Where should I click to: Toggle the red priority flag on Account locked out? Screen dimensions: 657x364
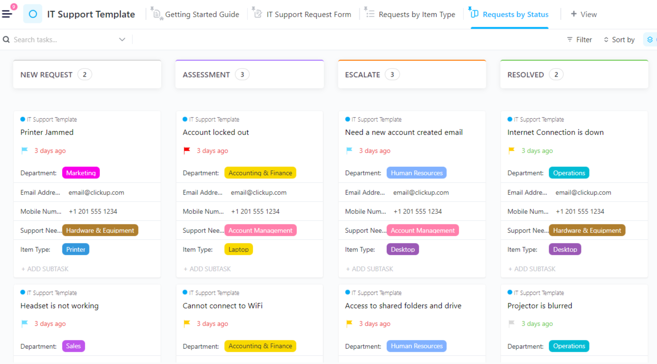[186, 150]
